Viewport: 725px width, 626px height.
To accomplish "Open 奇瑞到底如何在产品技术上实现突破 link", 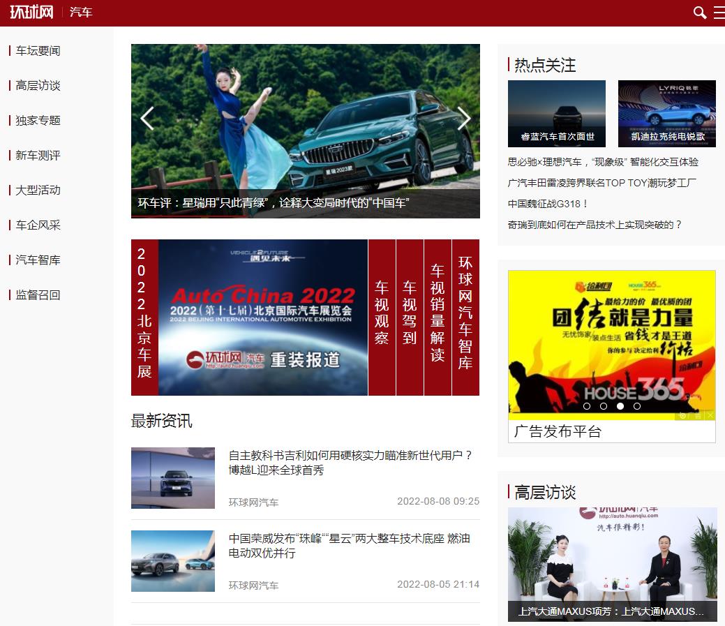I will point(595,225).
